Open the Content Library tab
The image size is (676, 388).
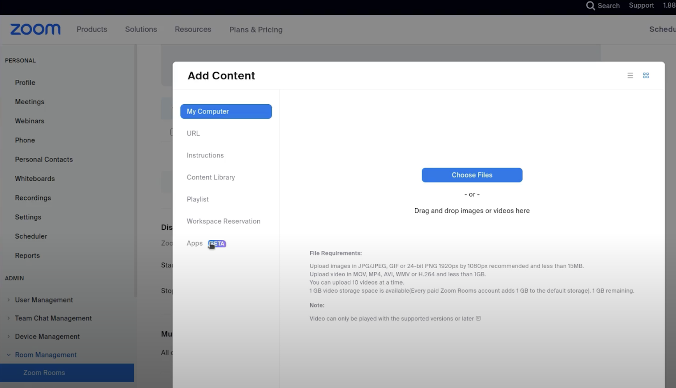(x=211, y=177)
